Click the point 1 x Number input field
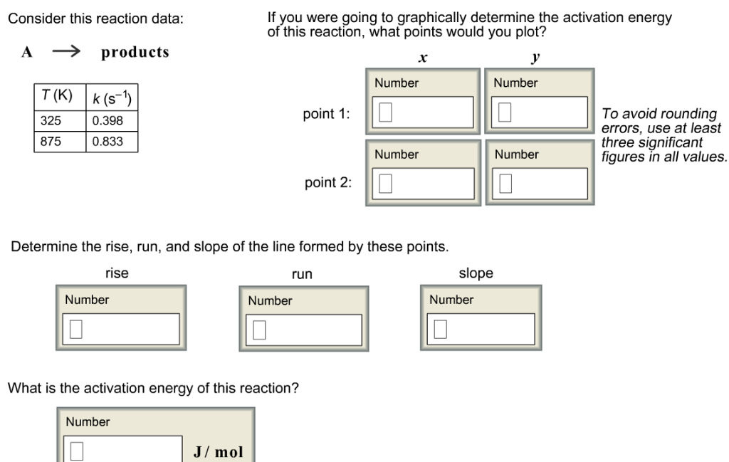 tap(421, 111)
